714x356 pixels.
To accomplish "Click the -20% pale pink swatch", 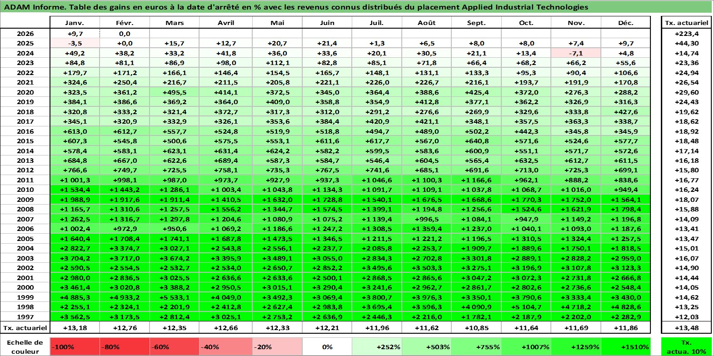I will point(277,346).
